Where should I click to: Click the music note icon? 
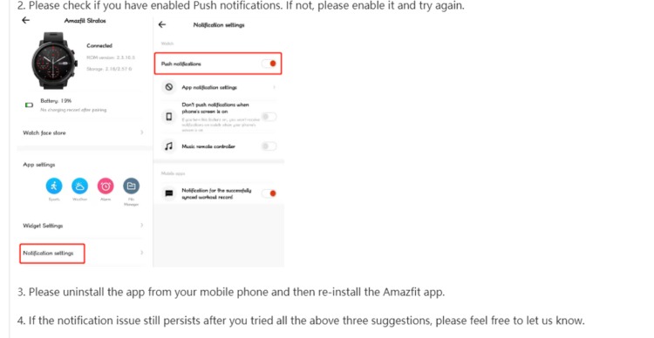pos(169,146)
